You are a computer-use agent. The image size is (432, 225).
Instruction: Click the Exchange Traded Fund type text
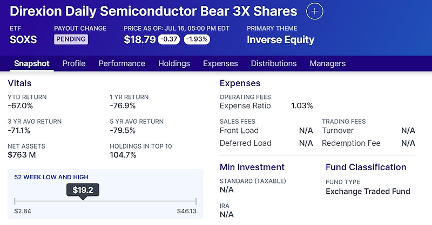click(x=368, y=192)
